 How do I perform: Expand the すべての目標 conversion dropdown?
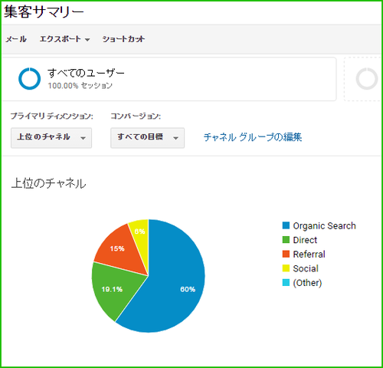148,138
